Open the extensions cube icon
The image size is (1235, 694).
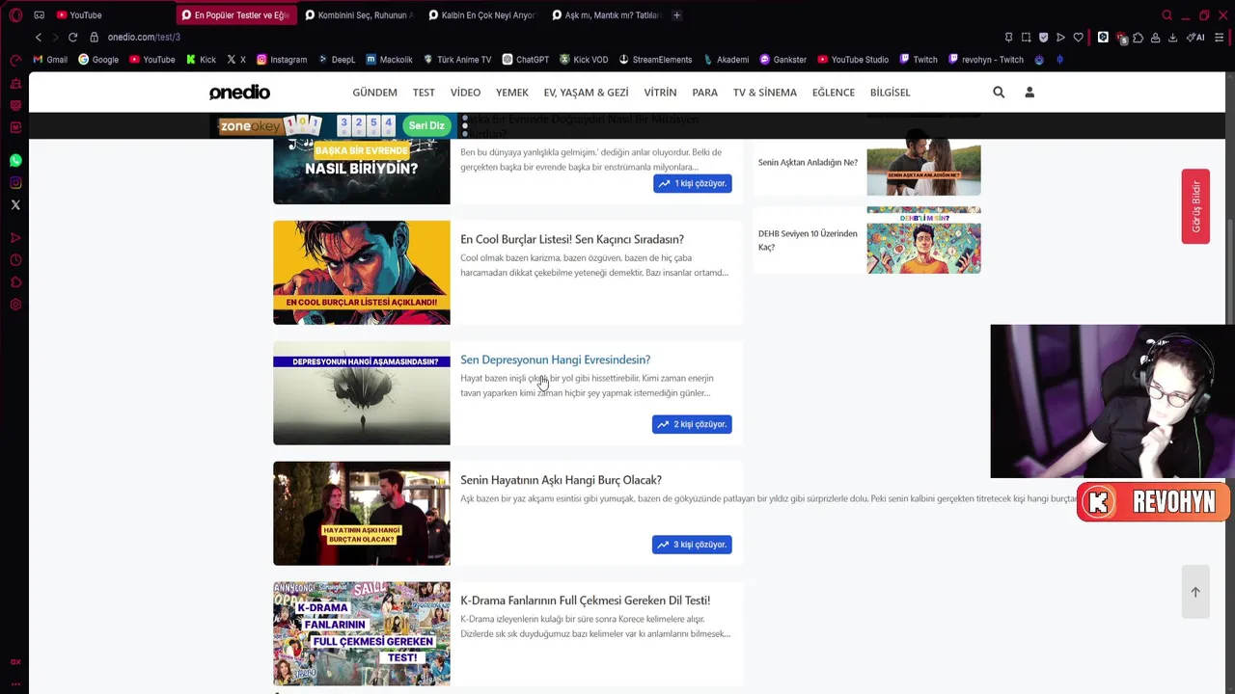coord(1139,38)
